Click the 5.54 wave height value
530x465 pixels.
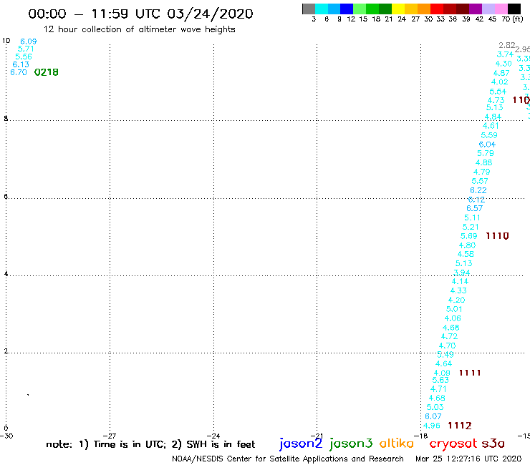click(498, 92)
